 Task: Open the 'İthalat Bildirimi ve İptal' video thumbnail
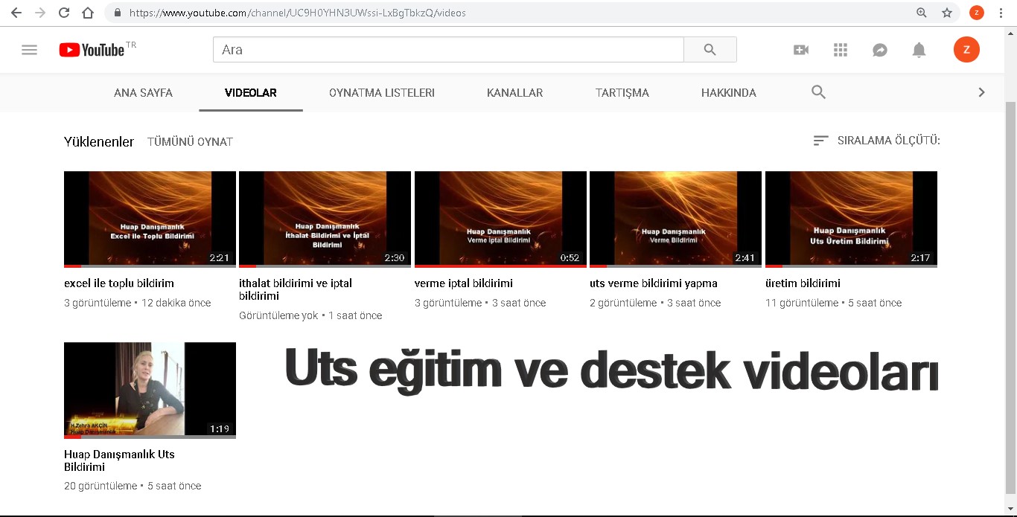325,219
